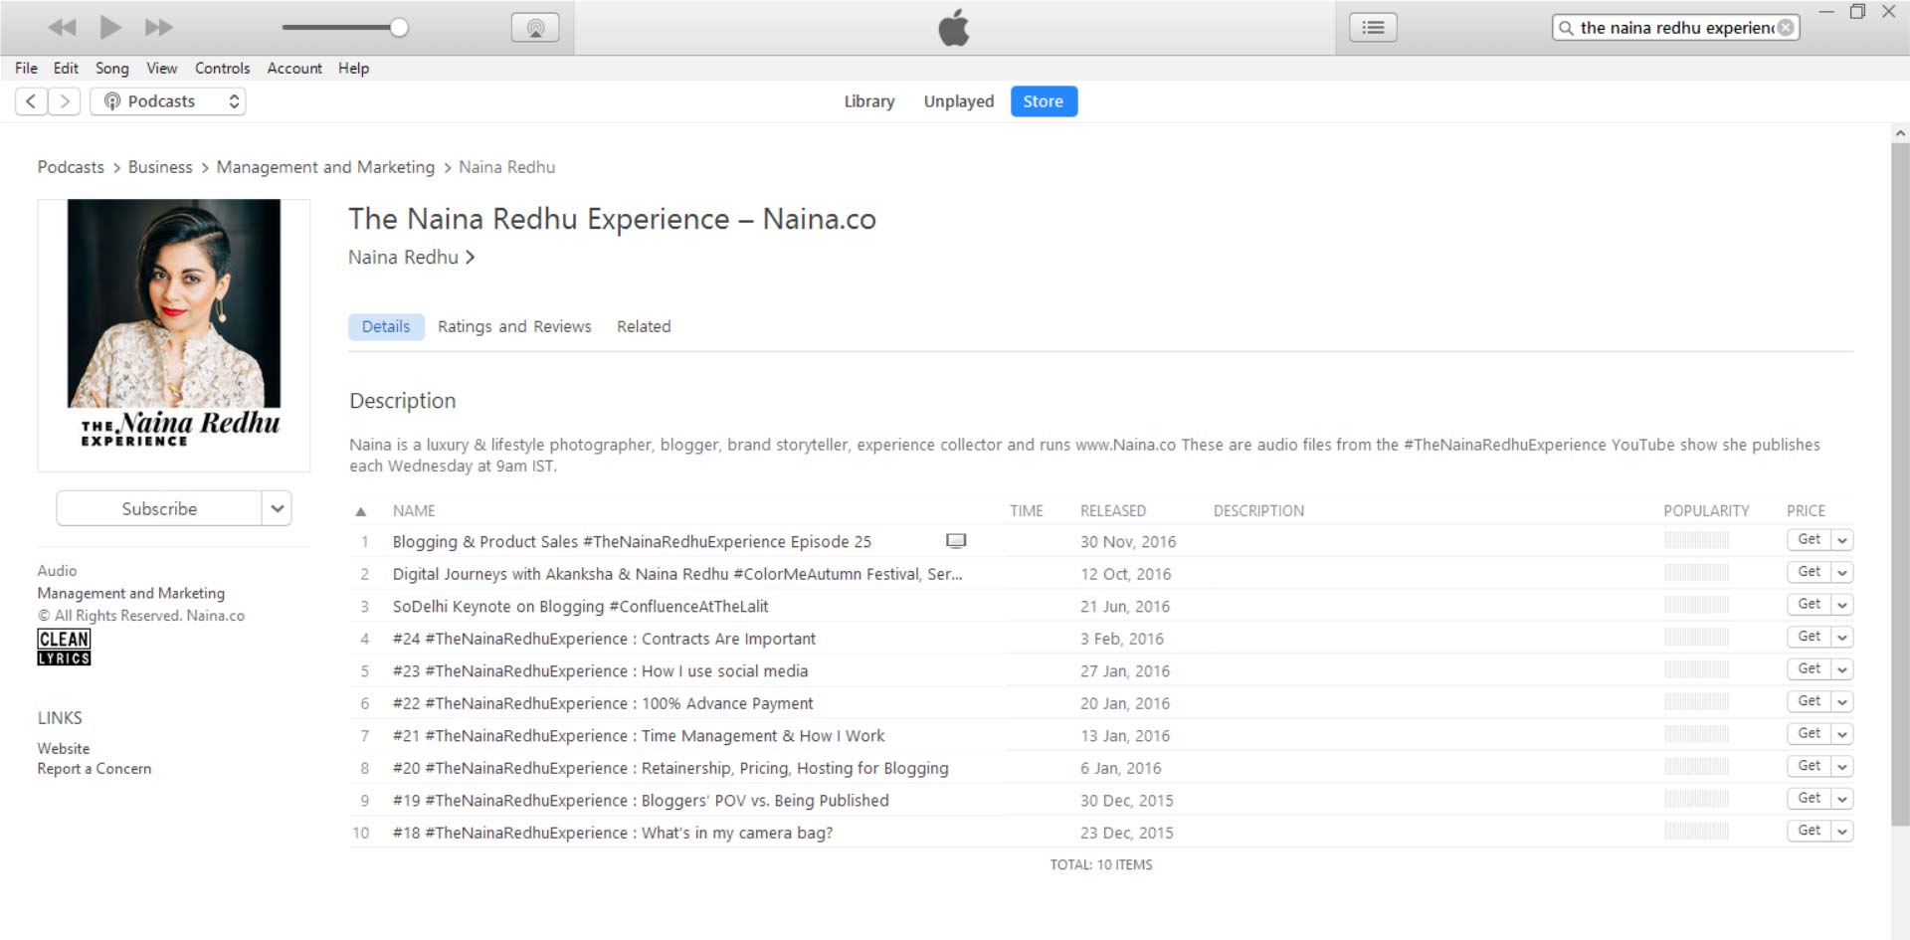Click the Report a Concern link

click(x=95, y=769)
